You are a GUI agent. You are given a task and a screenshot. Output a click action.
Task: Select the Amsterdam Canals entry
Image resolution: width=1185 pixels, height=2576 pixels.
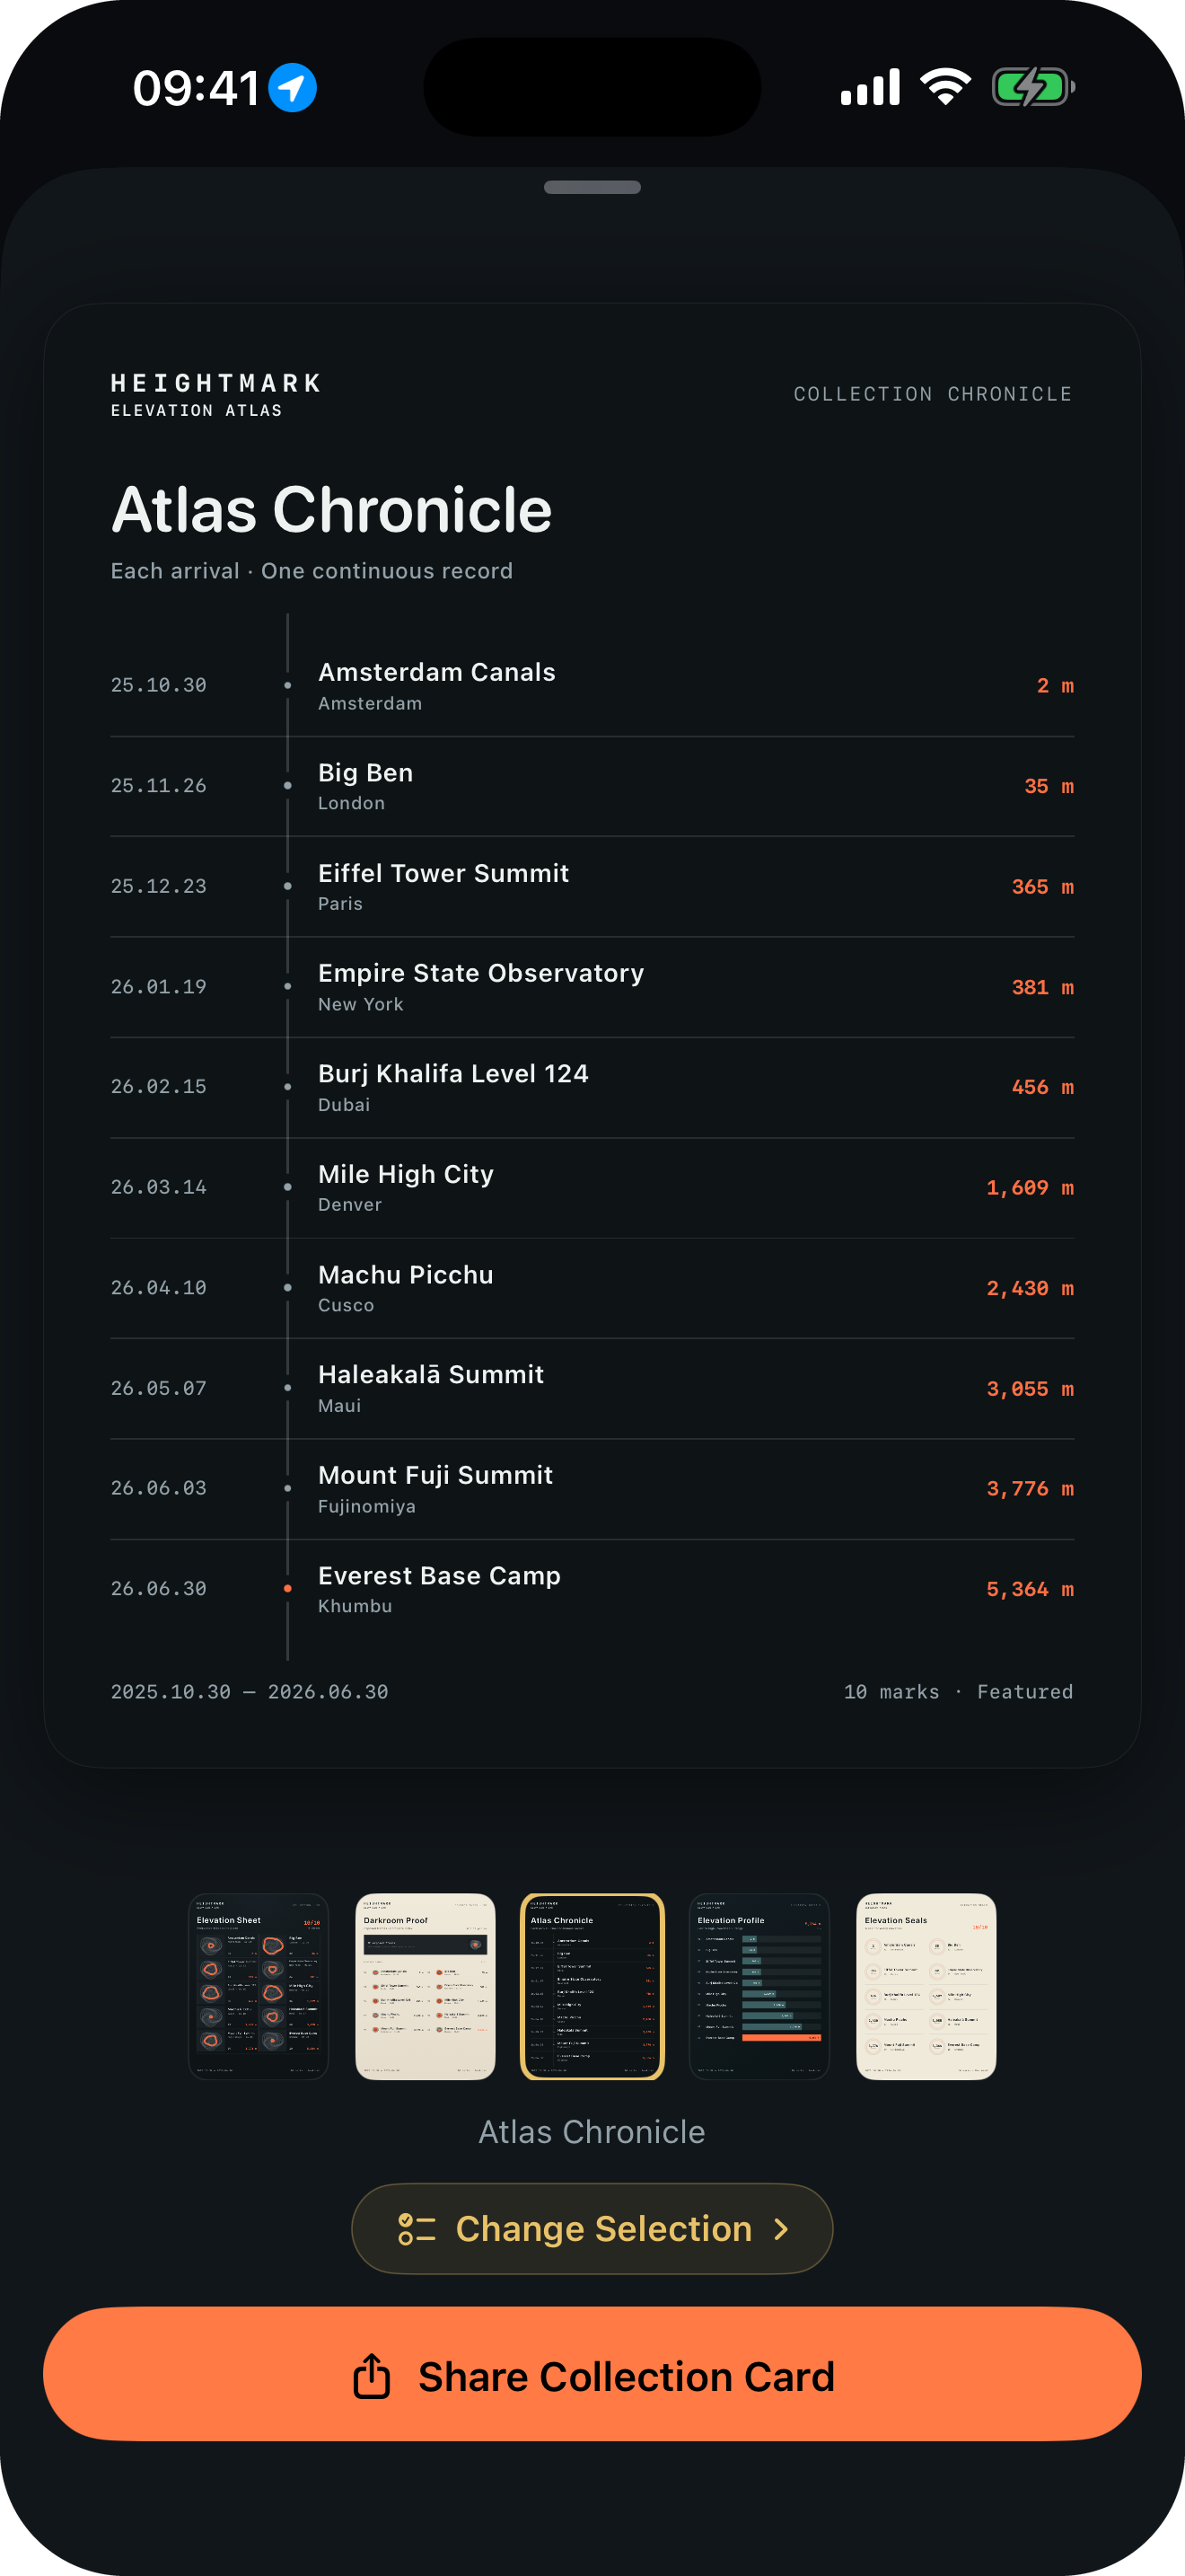(x=592, y=686)
